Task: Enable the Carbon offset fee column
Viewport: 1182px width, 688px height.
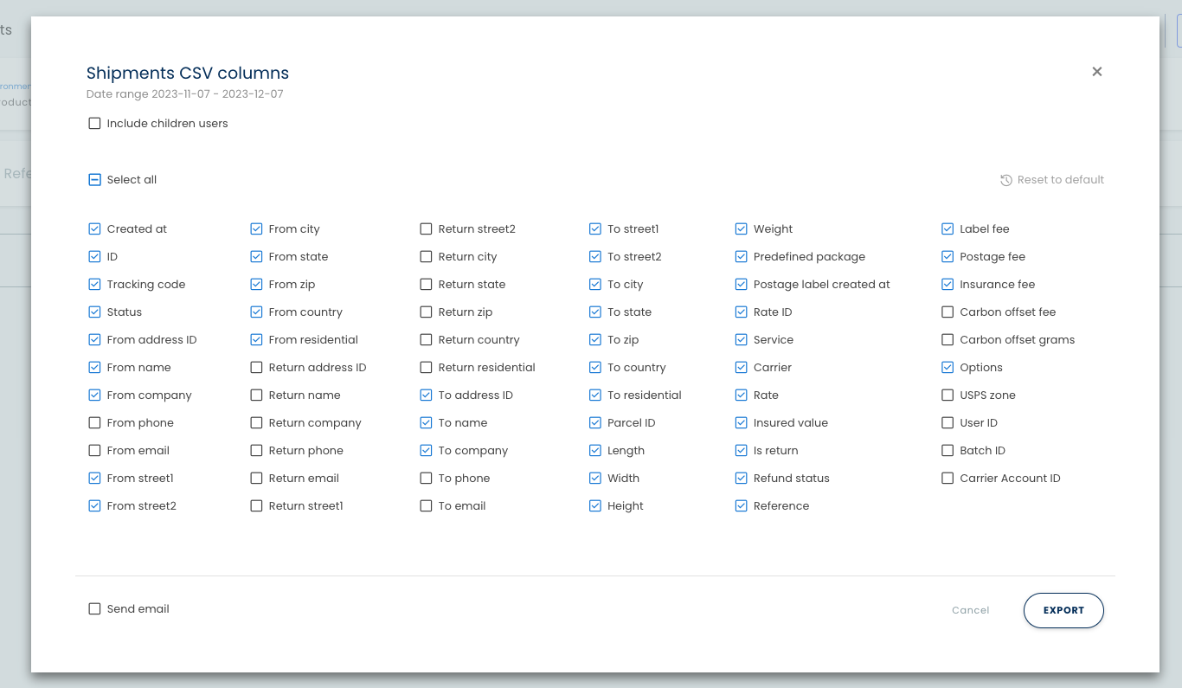Action: pyautogui.click(x=947, y=312)
